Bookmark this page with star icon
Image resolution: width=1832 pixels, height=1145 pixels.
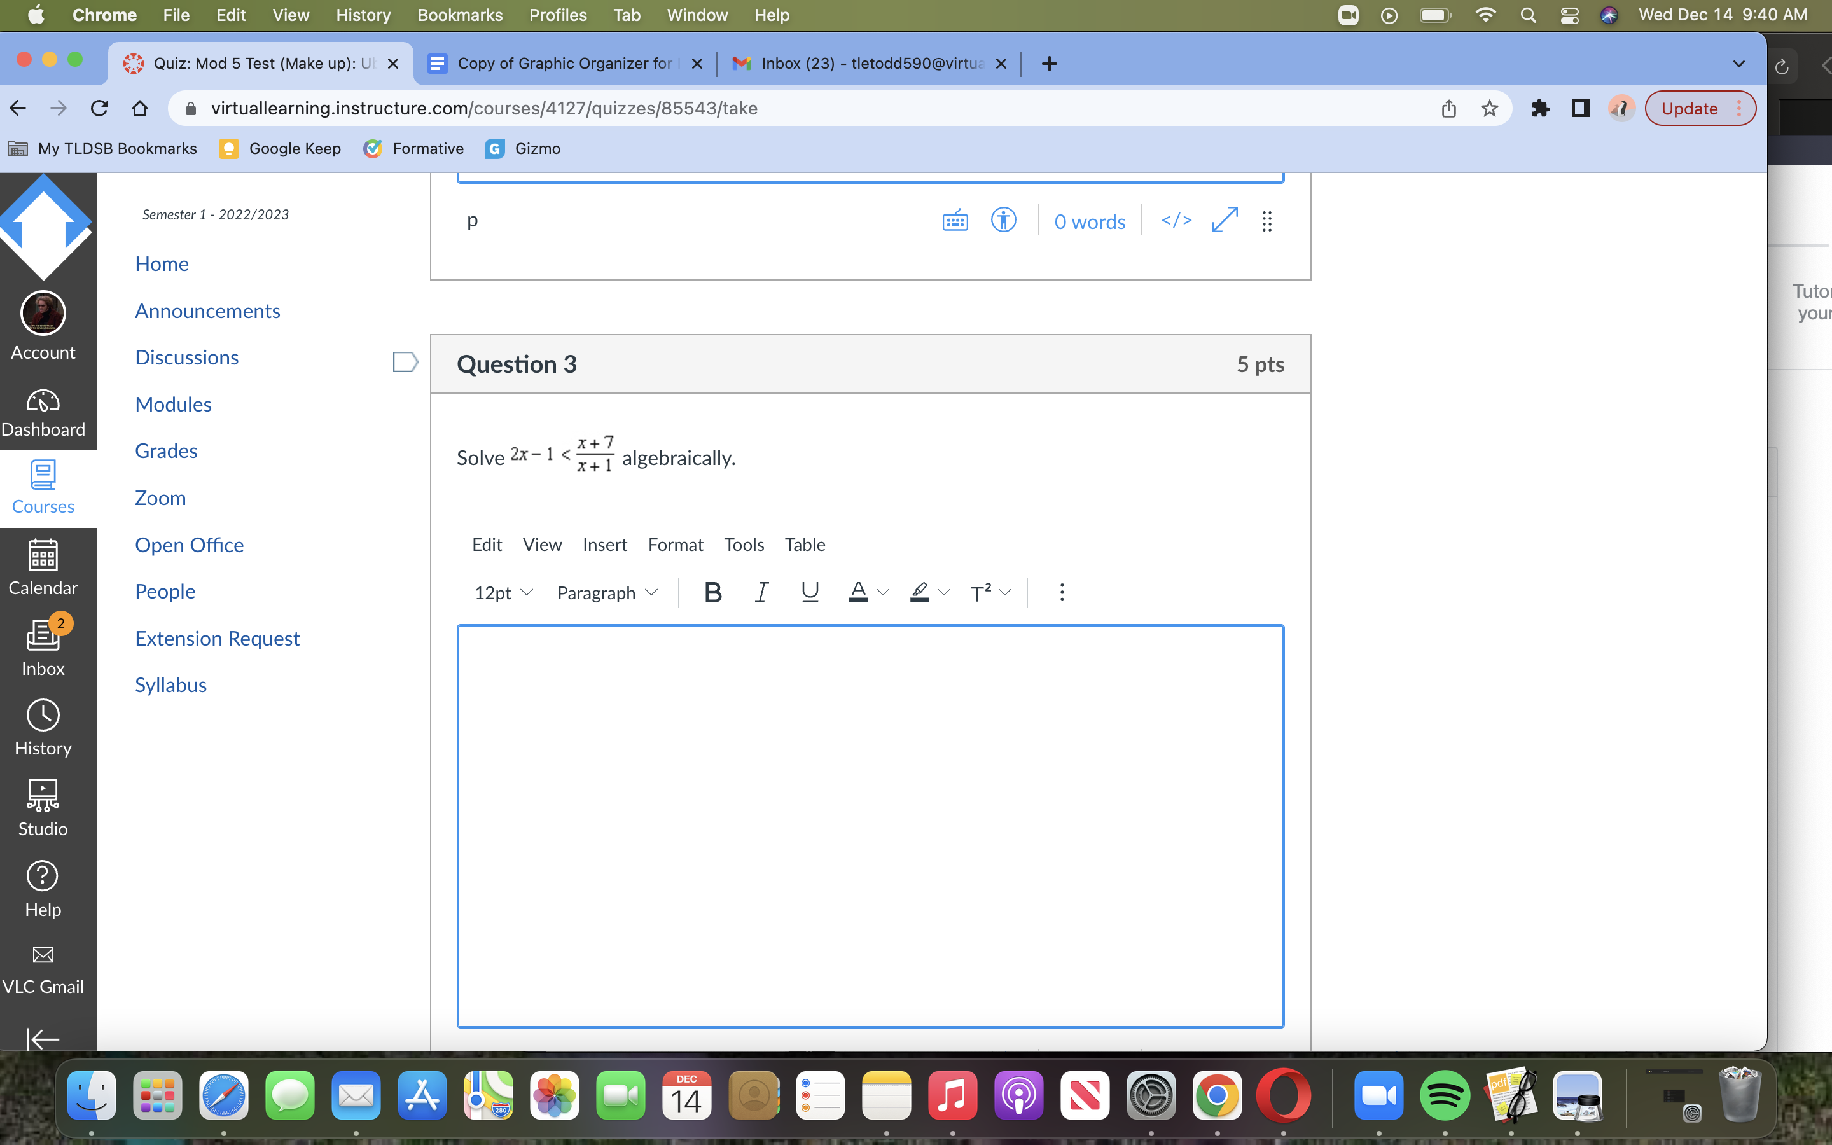pos(1489,108)
